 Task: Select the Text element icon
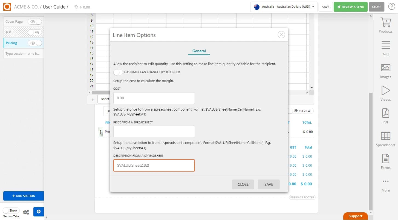click(385, 48)
